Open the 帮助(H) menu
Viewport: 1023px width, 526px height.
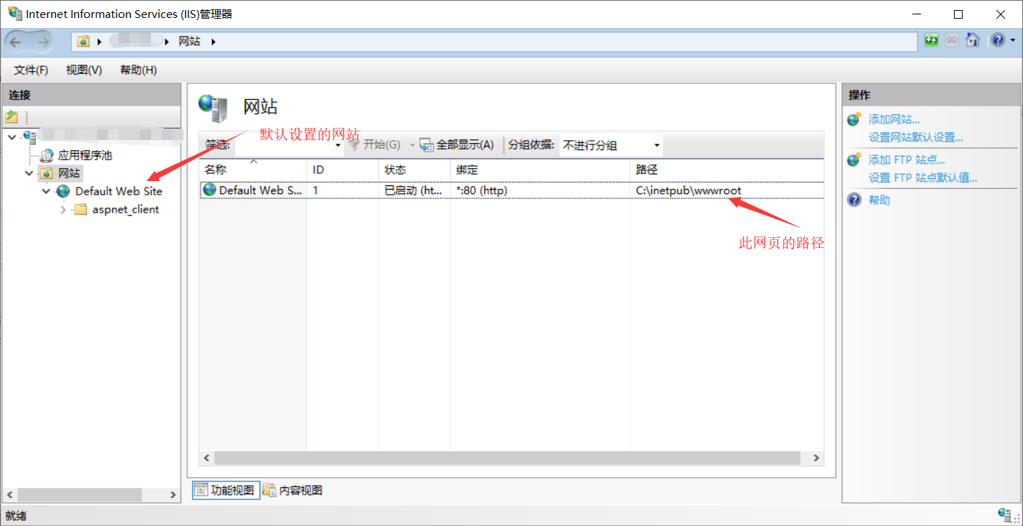click(x=139, y=70)
